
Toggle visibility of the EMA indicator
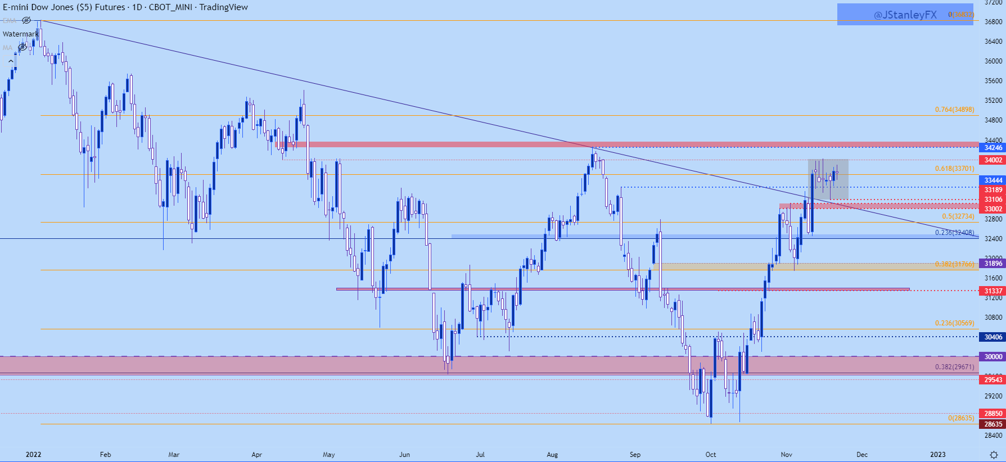pyautogui.click(x=26, y=20)
